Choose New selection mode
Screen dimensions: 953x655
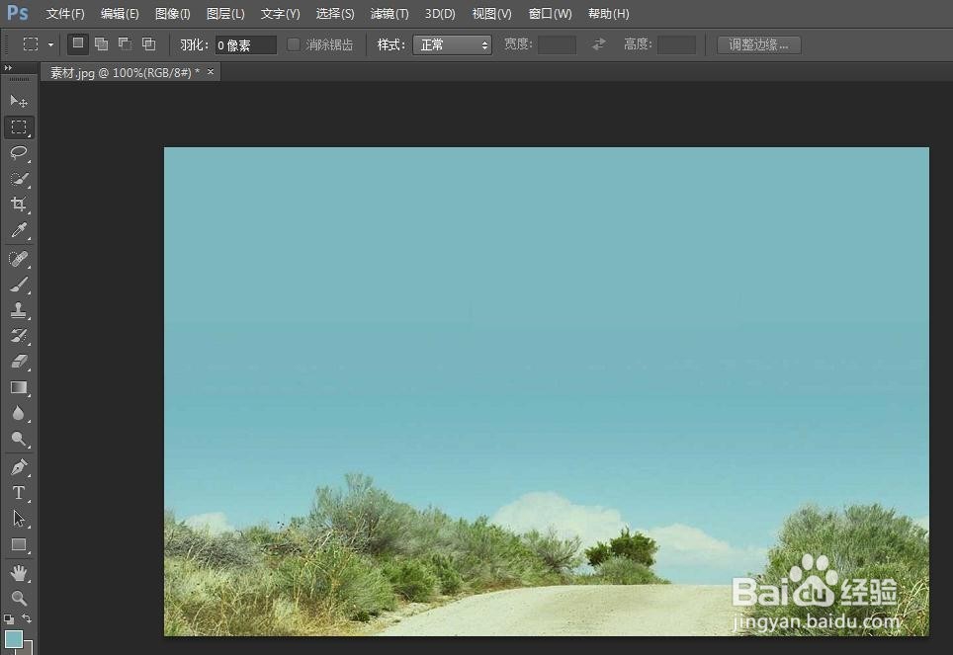click(x=78, y=43)
